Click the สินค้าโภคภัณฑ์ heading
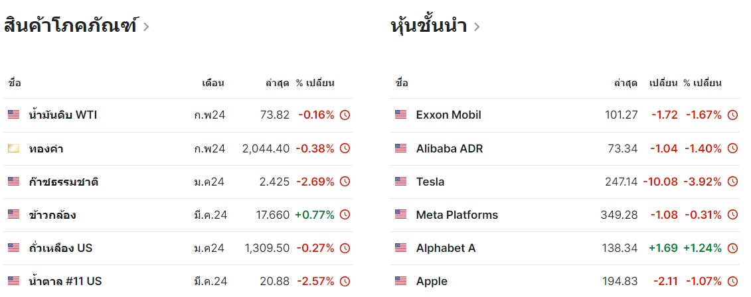Viewport: 751px width, 297px height. click(x=70, y=25)
